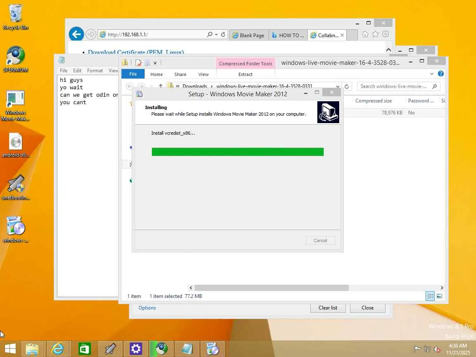476x357 pixels.
Task: Open the Home tab in Explorer ribbon
Action: coord(156,74)
